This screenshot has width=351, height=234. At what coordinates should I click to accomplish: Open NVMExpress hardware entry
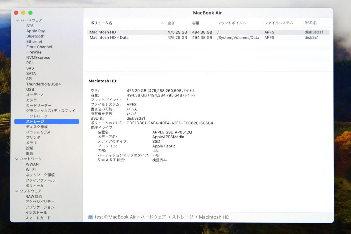[38, 58]
